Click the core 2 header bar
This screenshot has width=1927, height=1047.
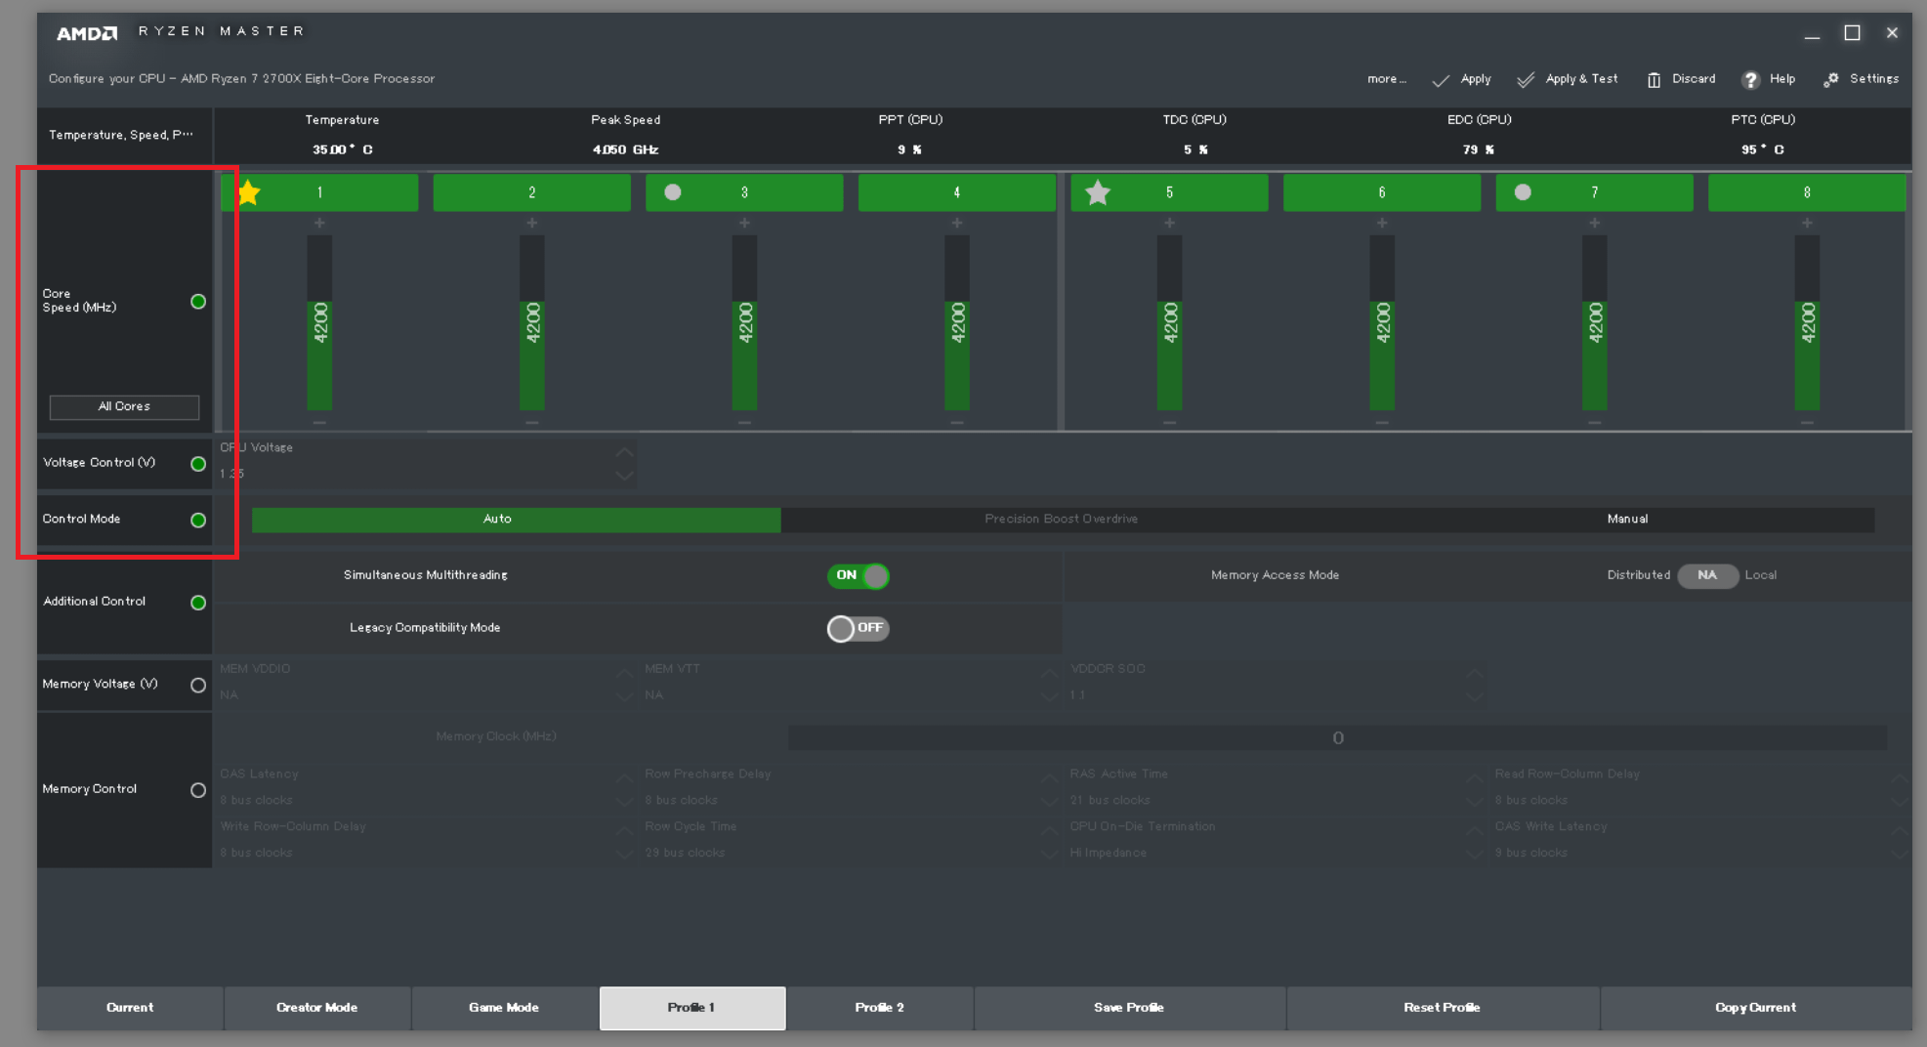pos(532,192)
